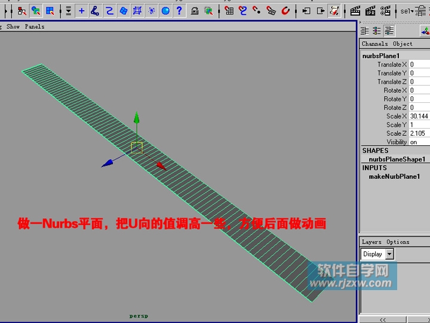Expand makeNurbPlane1 input node
Image resolution: width=430 pixels, height=323 pixels.
[394, 176]
